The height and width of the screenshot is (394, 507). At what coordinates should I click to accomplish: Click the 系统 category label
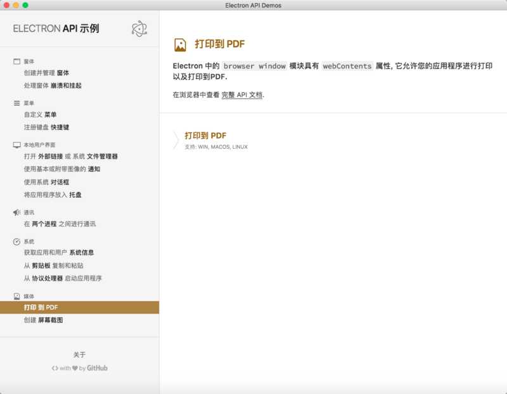(x=29, y=241)
